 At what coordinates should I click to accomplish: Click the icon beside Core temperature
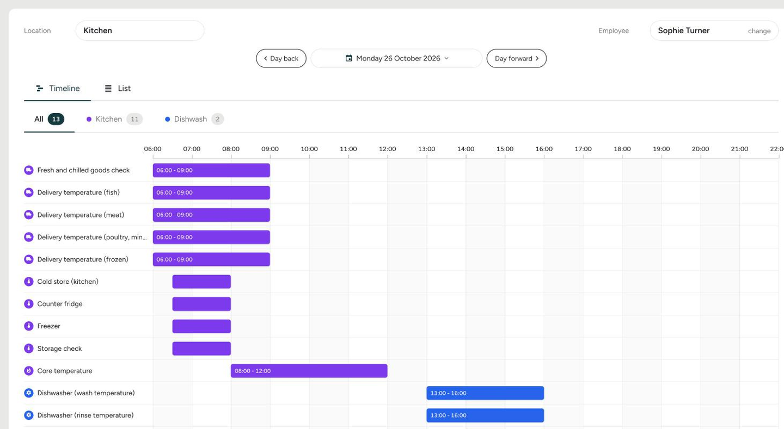click(x=29, y=371)
